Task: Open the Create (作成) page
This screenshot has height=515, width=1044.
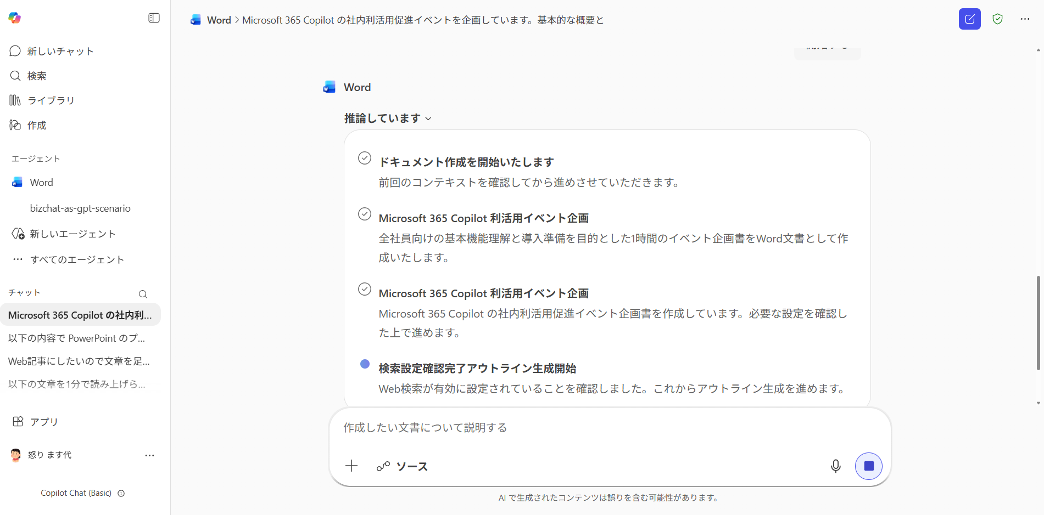Action: coord(36,125)
